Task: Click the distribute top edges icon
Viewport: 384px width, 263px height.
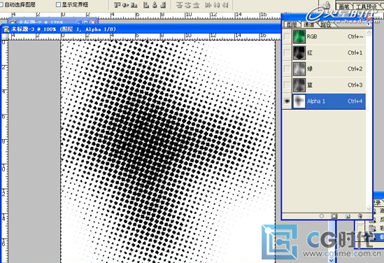Action: coord(180,5)
